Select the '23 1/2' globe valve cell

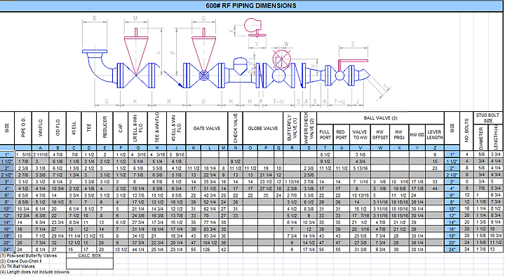[266, 182]
